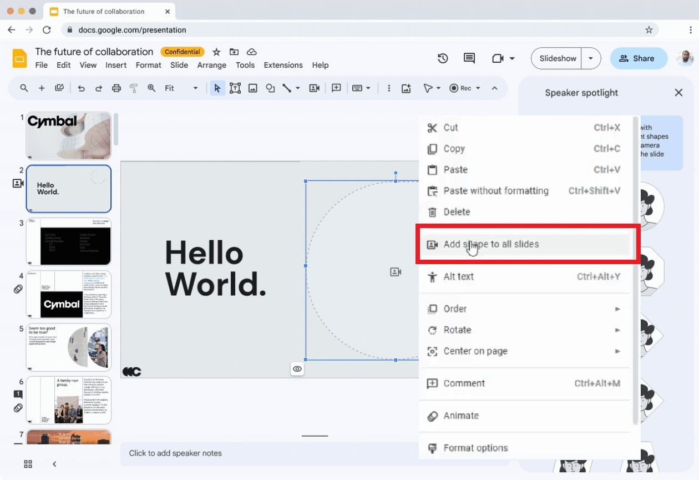The image size is (699, 480).
Task: Open the Slideshow options arrow
Action: click(x=591, y=58)
